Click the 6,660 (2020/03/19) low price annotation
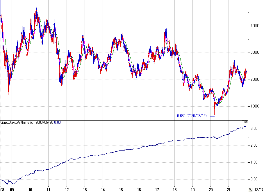264x192 pixels. [x=192, y=116]
